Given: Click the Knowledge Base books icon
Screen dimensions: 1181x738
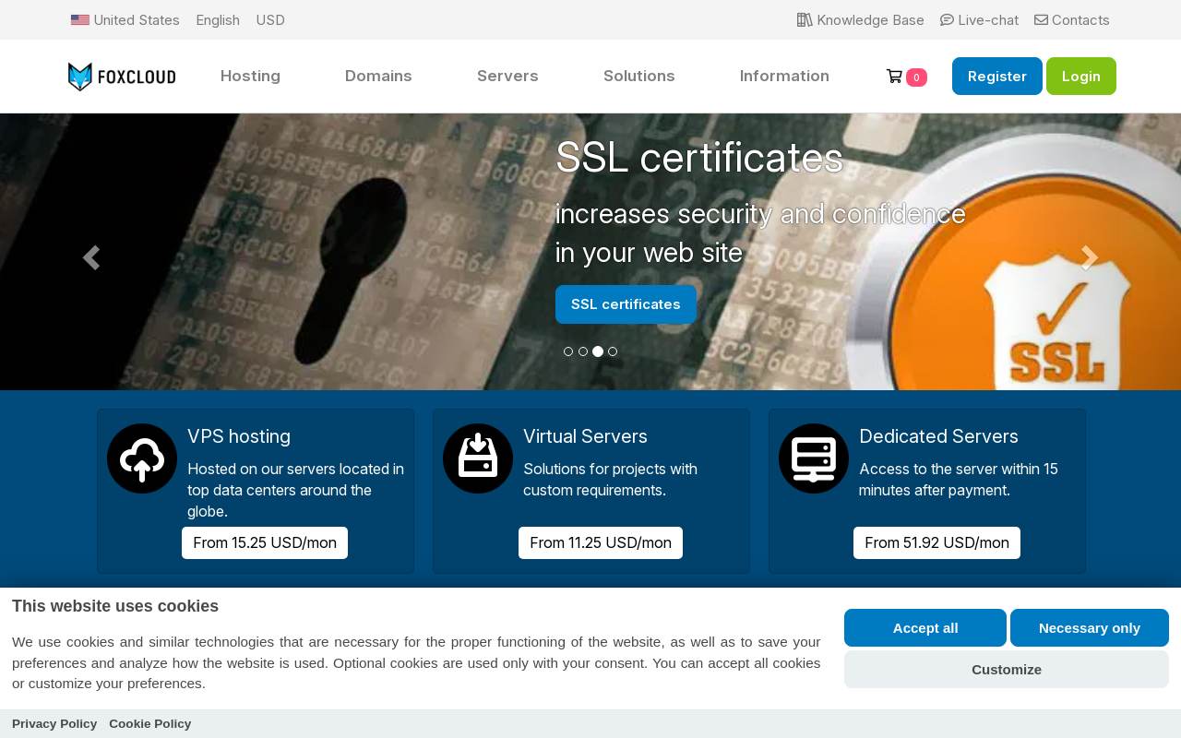Looking at the screenshot, I should [x=805, y=20].
